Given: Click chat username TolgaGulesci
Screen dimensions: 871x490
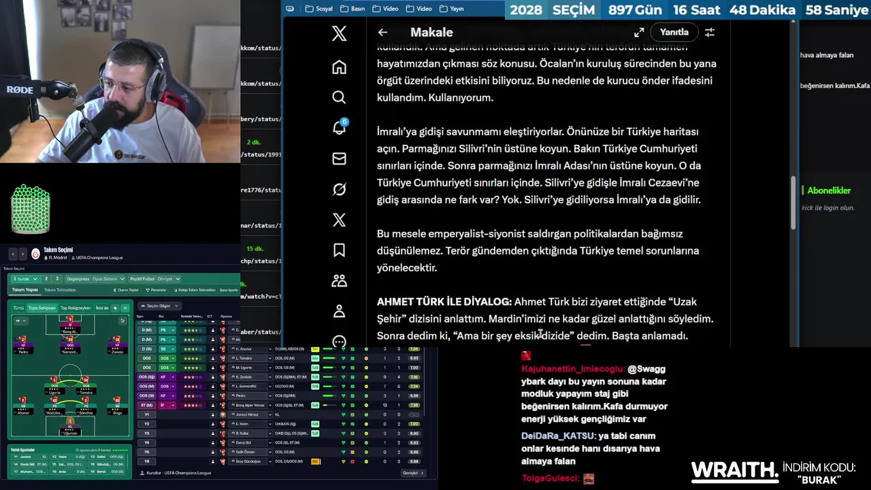Looking at the screenshot, I should click(x=550, y=478).
